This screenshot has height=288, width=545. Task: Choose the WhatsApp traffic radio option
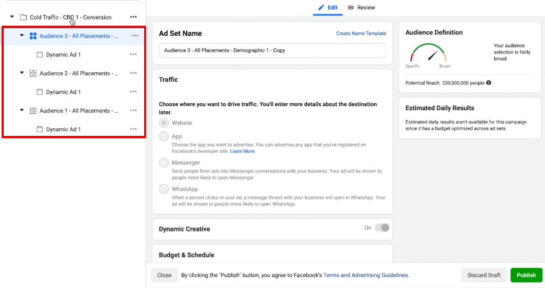pos(164,189)
